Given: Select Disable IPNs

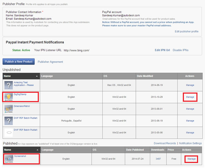Looking at the screenshot, I should 180,50.
